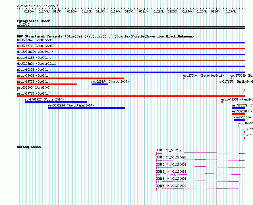The height and width of the screenshot is (205, 253).
Task: Open the nsv573367 (Cooper2011) label
Action: tap(36, 40)
